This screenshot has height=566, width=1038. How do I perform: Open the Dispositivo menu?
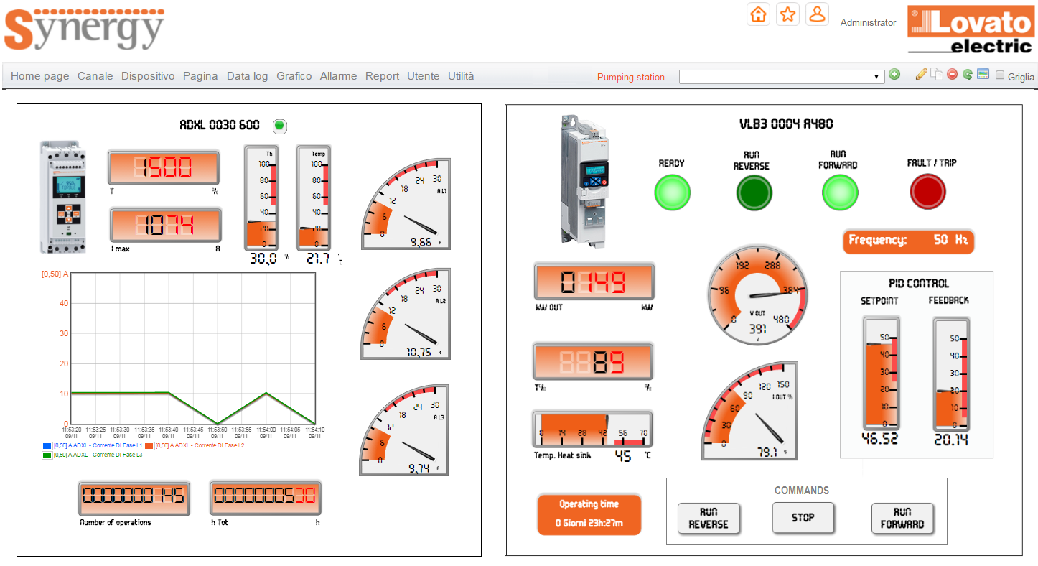148,76
